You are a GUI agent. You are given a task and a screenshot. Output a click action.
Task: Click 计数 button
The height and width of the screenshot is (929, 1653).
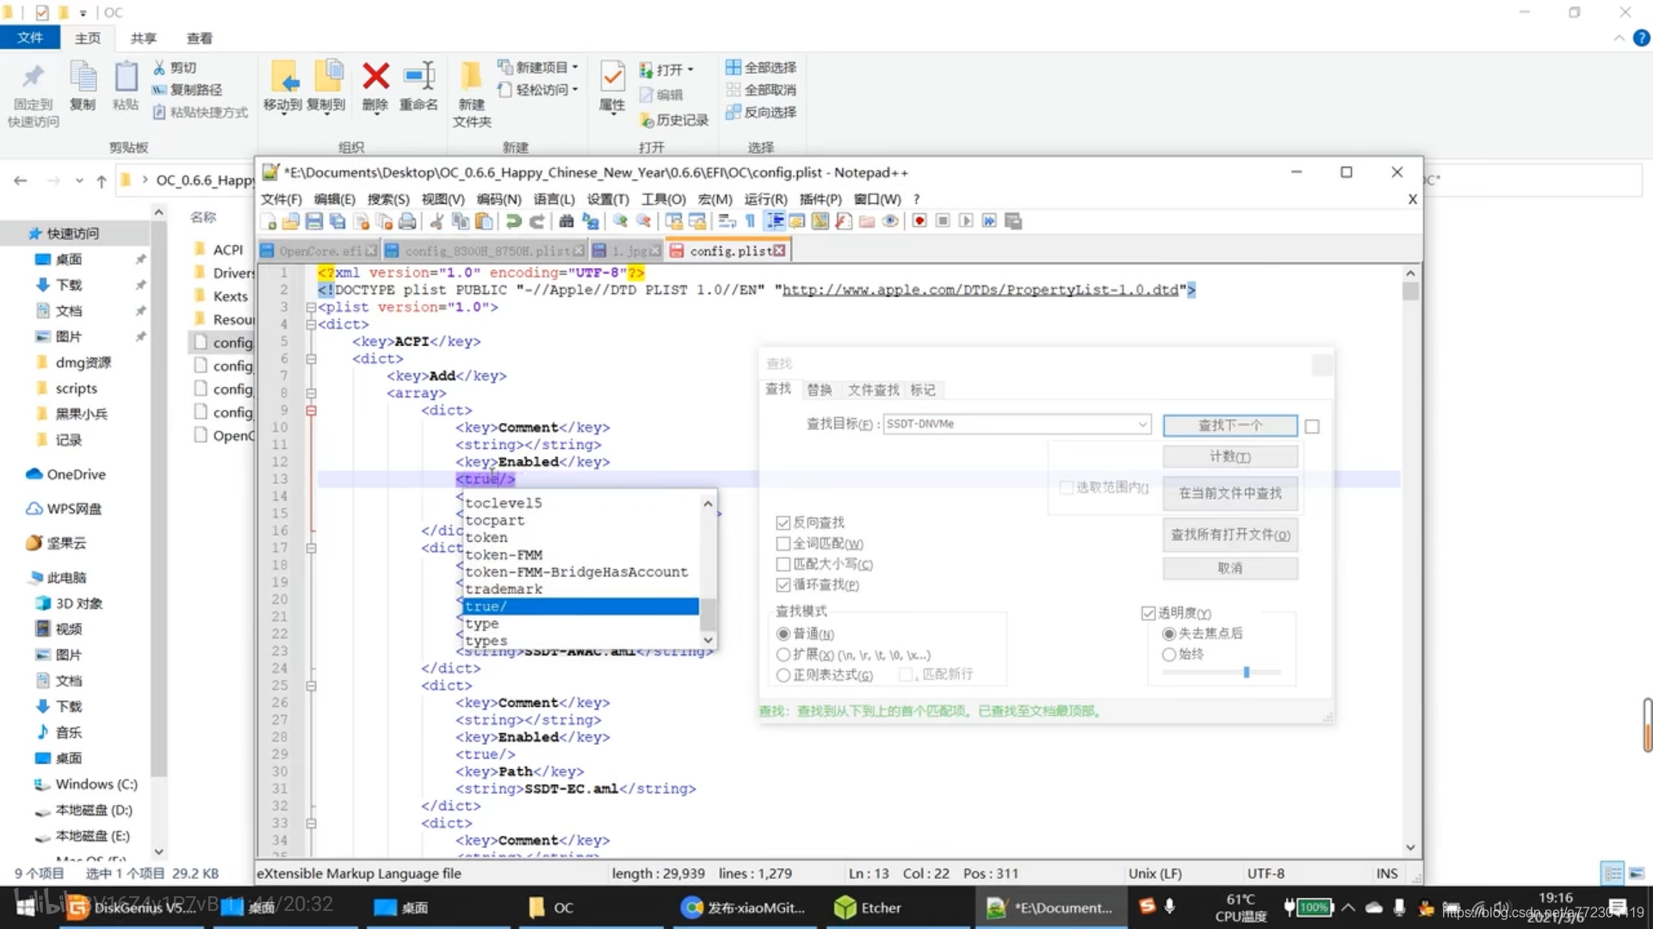1230,457
